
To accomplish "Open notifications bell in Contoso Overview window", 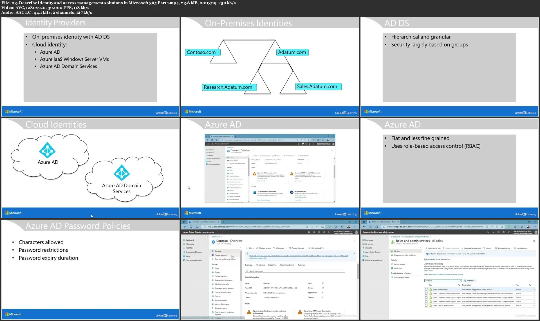I will click(x=314, y=232).
